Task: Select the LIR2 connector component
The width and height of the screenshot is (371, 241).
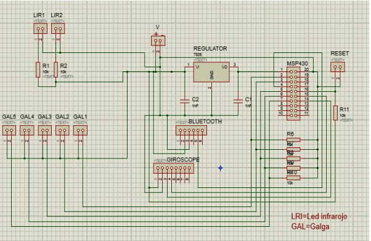Action: pyautogui.click(x=58, y=28)
